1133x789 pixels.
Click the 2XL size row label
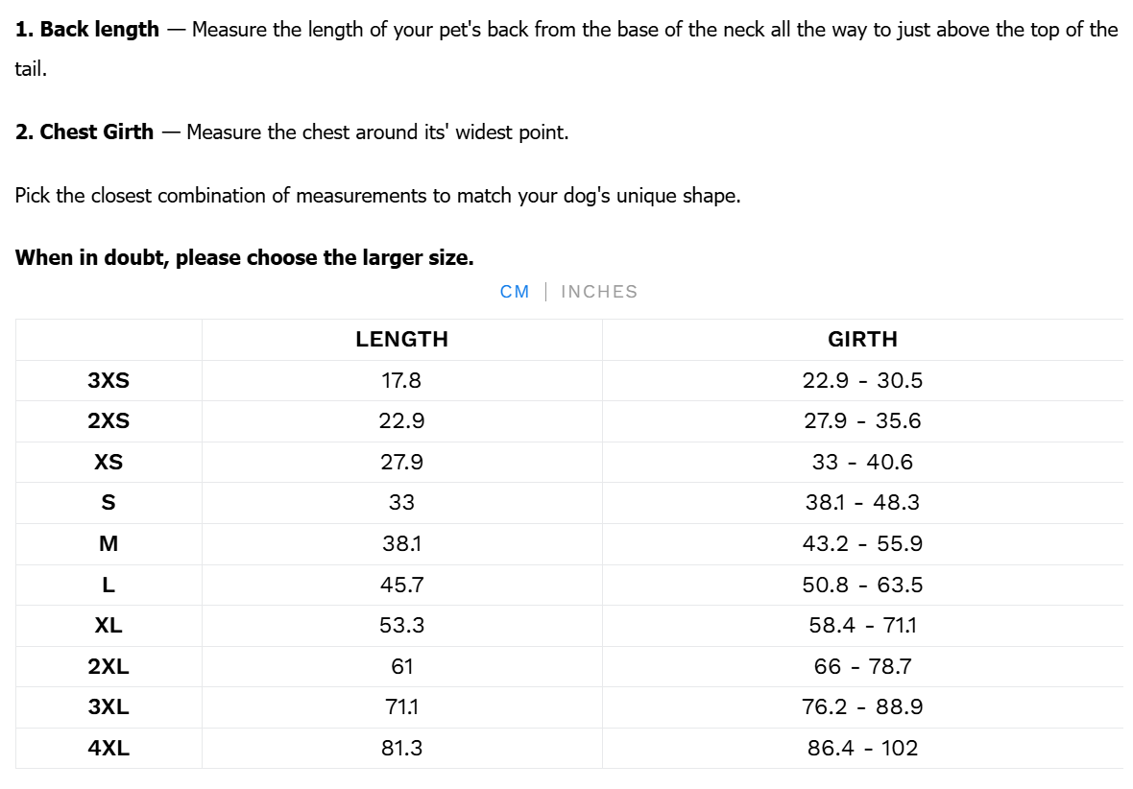[108, 666]
